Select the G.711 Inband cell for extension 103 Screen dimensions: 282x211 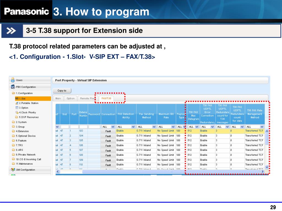point(147,131)
